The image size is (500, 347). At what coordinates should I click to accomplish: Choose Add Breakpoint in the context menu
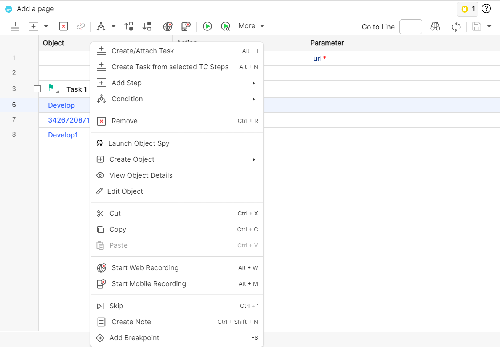tap(134, 338)
